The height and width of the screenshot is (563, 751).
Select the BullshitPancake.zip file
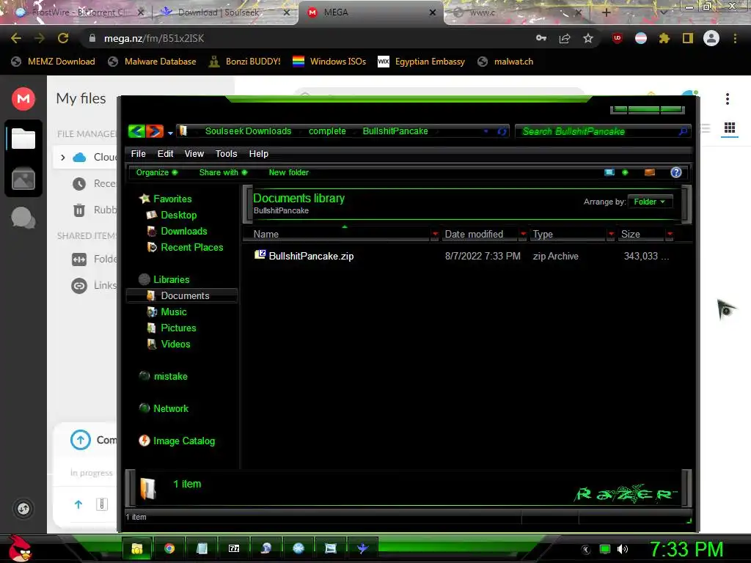[x=311, y=256]
